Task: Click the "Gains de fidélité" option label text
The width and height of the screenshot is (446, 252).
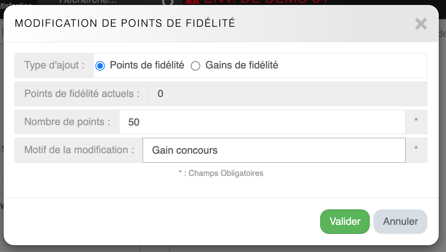Action: (x=242, y=65)
